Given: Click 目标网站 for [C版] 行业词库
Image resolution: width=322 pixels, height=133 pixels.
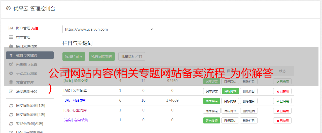Looking at the screenshot, I should tap(230, 111).
